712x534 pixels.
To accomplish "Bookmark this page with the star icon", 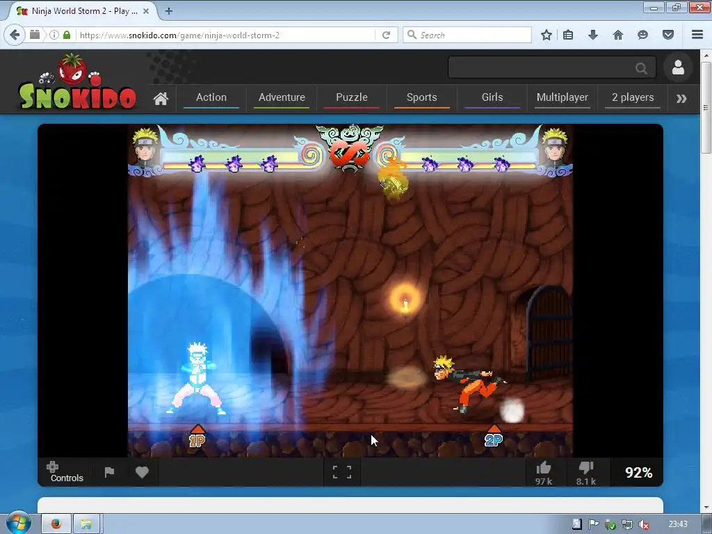I will 547,35.
